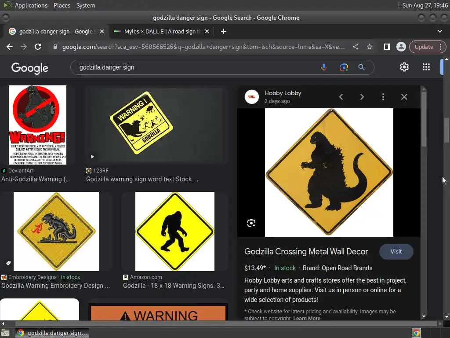The image size is (450, 338).
Task: Click the product tag icon on embroidery image
Action: 8,263
